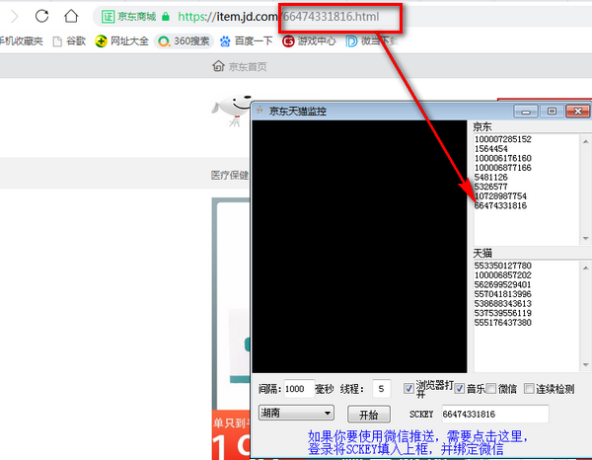592x460 pixels.
Task: Click 京东 list scrollbar down arrow
Action: click(585, 238)
